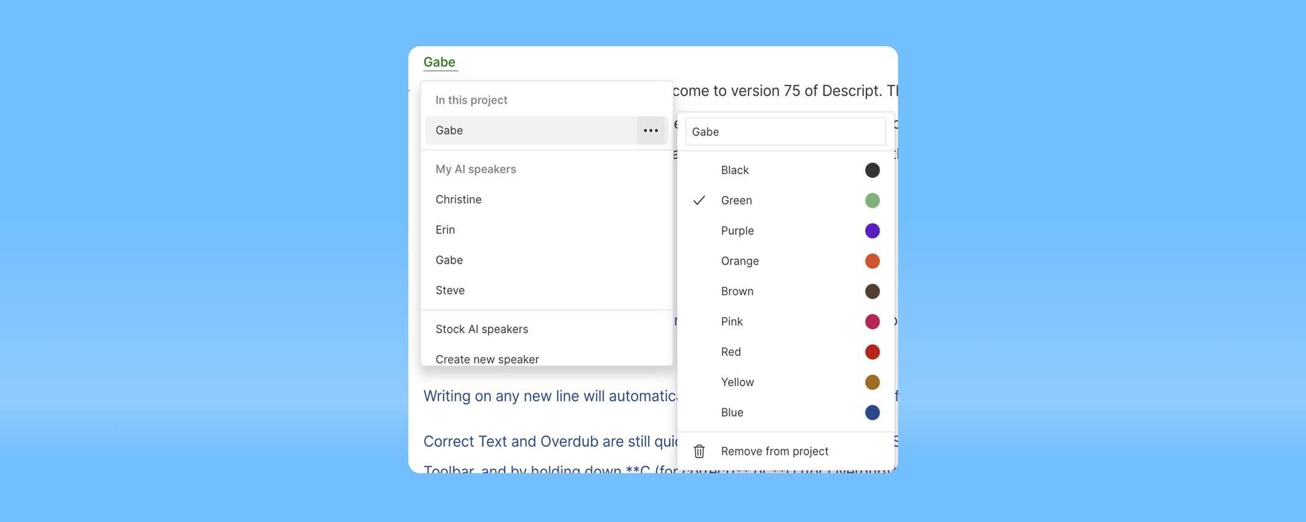This screenshot has width=1306, height=522.
Task: Click the three-dots menu beside Gabe
Action: pos(651,130)
